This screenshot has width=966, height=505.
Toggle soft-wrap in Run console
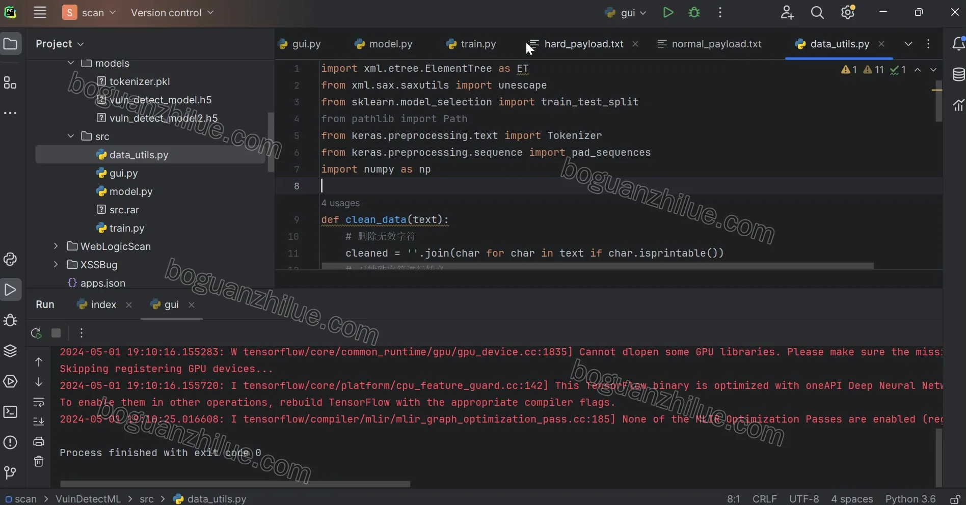click(x=39, y=402)
